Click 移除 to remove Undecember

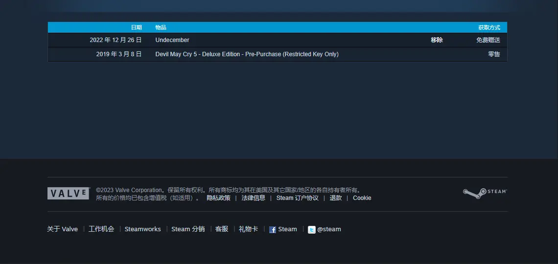[437, 40]
